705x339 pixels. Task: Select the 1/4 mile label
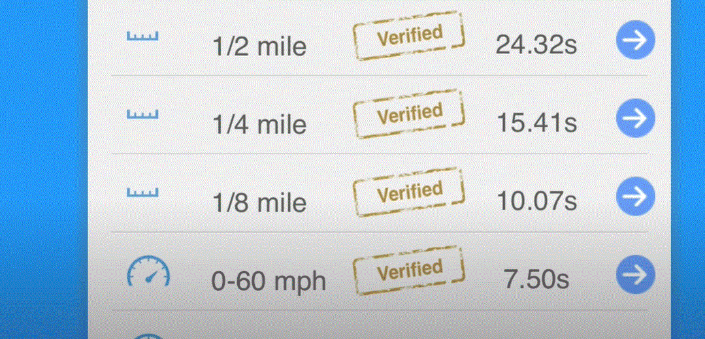259,125
